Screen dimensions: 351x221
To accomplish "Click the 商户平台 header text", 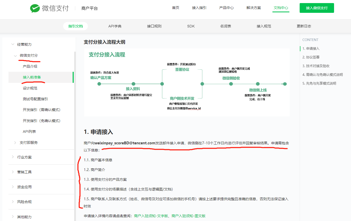I will coord(90,8).
